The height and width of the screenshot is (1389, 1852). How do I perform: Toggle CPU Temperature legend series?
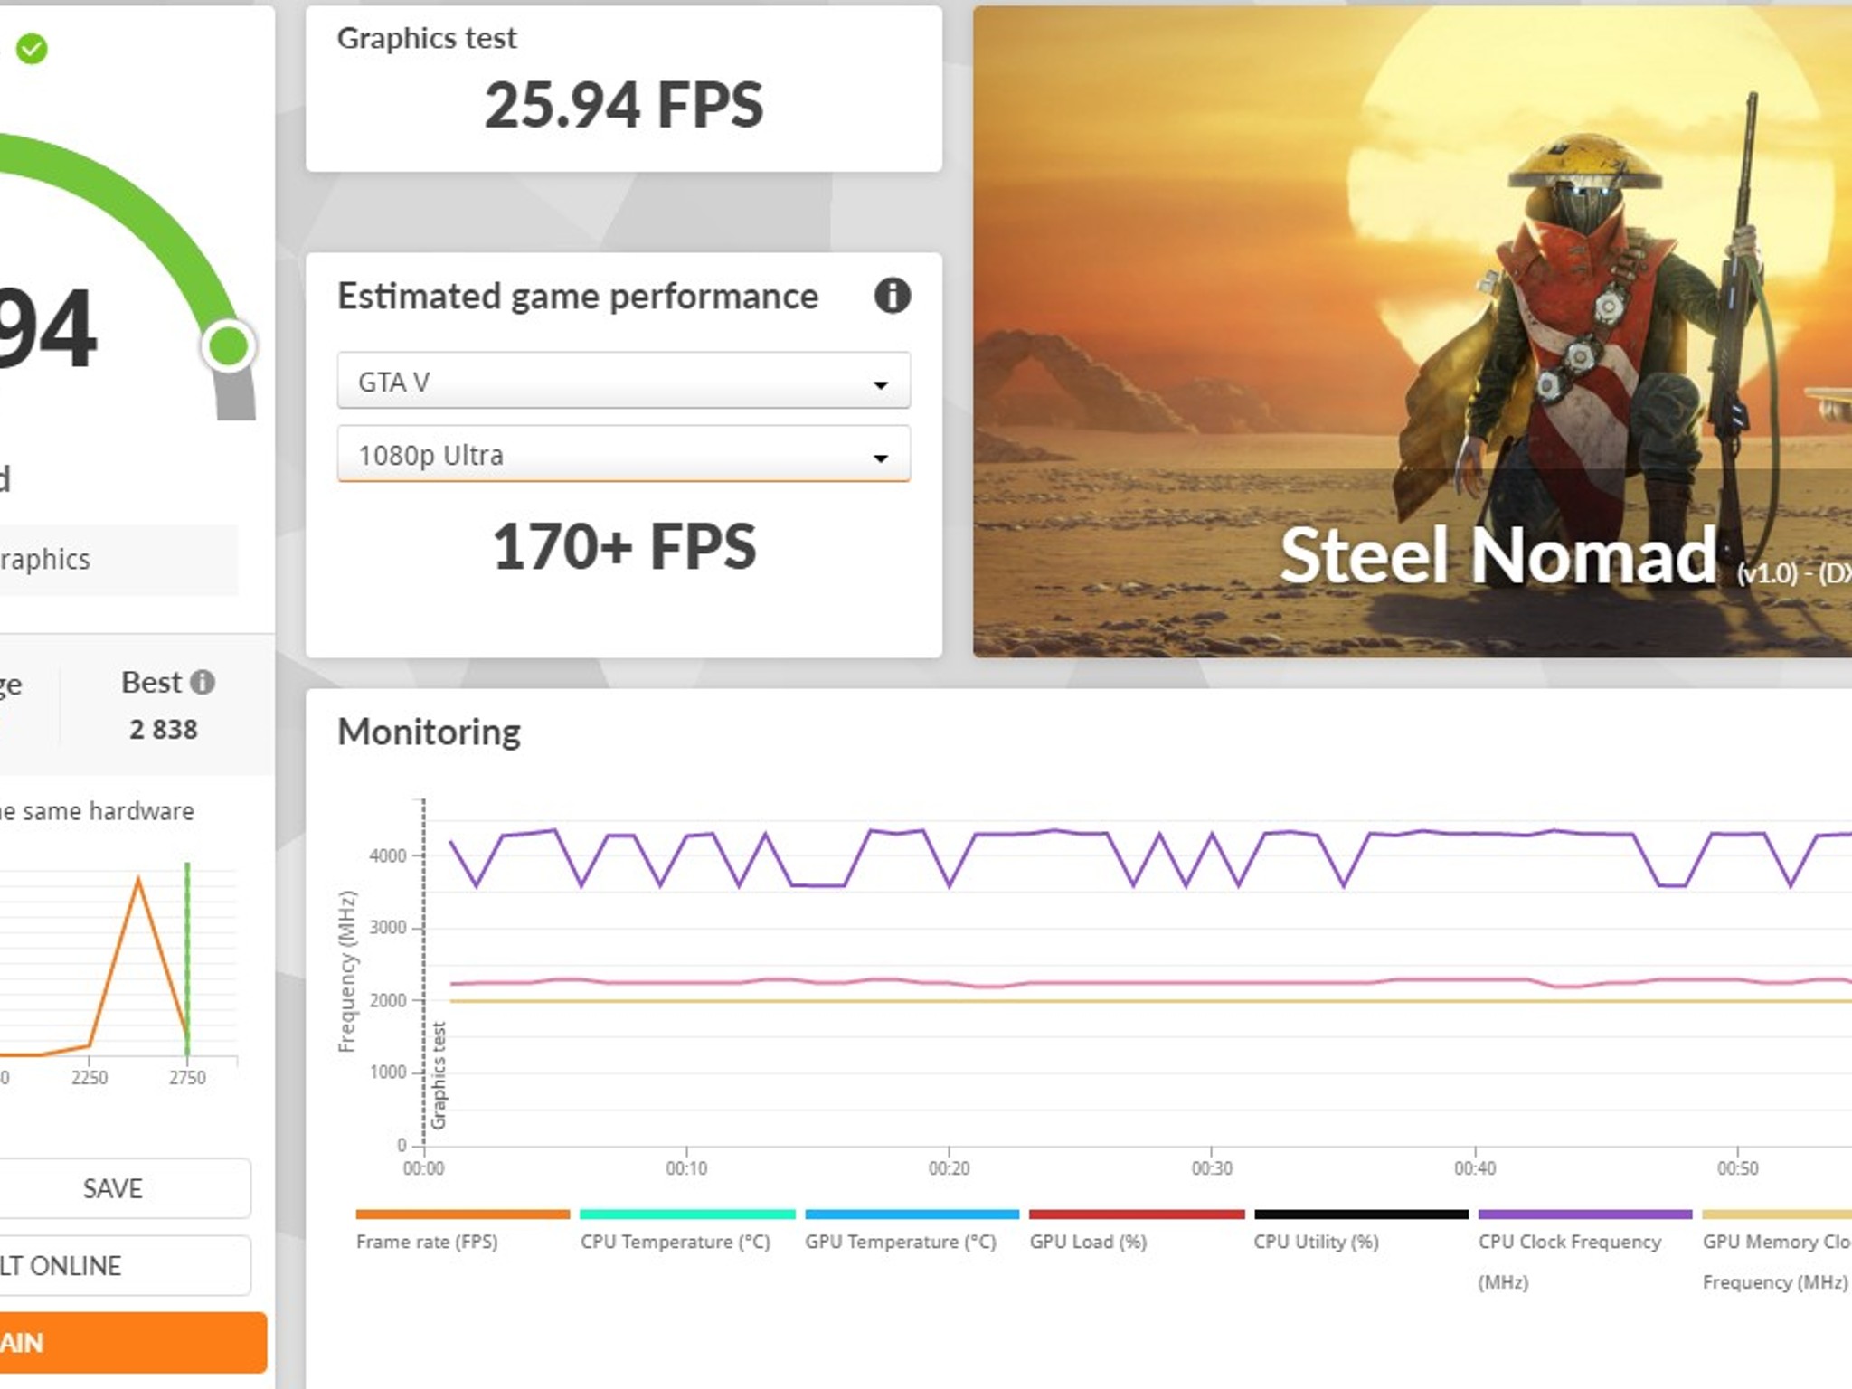[x=686, y=1231]
